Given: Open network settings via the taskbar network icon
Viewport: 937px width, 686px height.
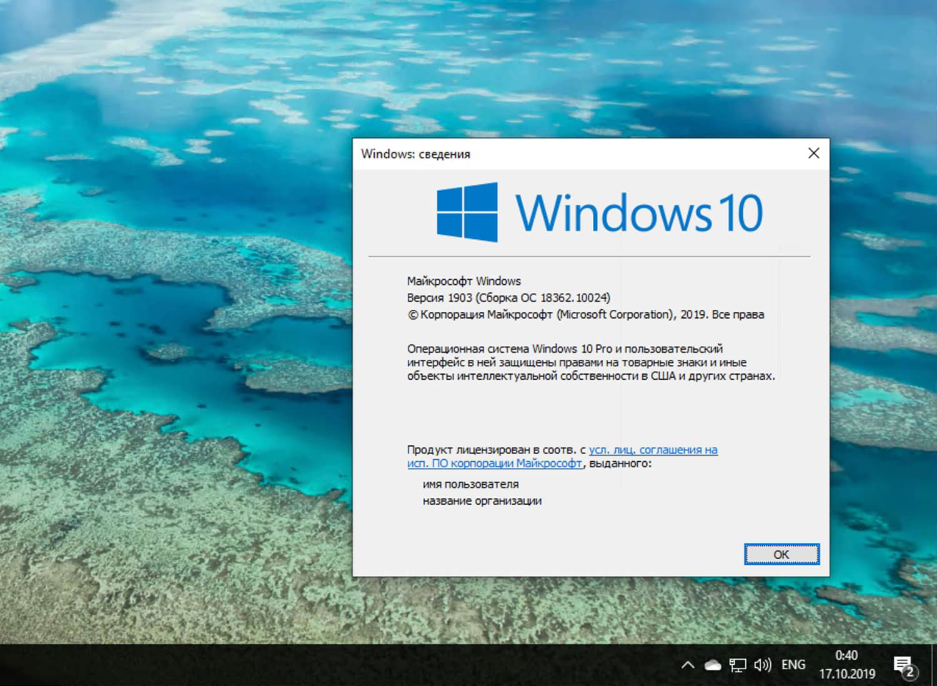Looking at the screenshot, I should click(x=738, y=664).
